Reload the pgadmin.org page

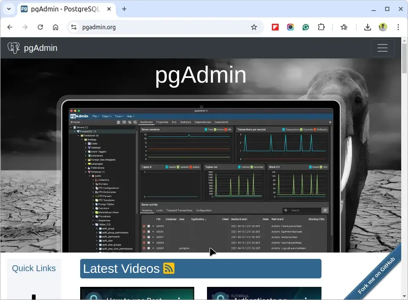point(40,27)
